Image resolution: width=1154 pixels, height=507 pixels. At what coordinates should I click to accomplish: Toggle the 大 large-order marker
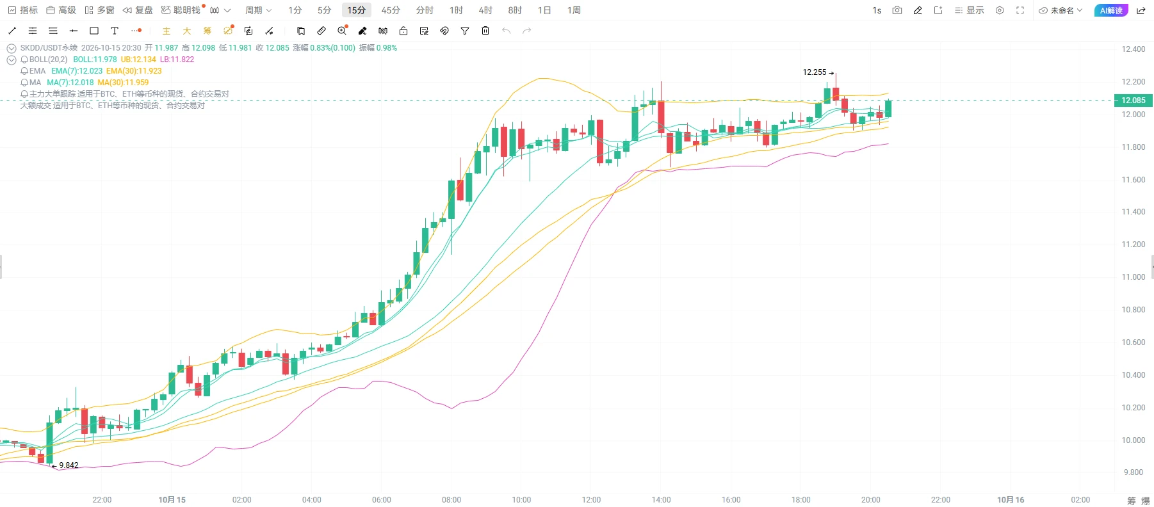pos(187,31)
